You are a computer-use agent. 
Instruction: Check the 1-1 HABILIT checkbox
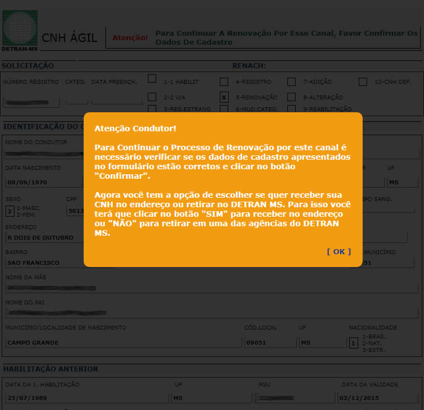152,79
